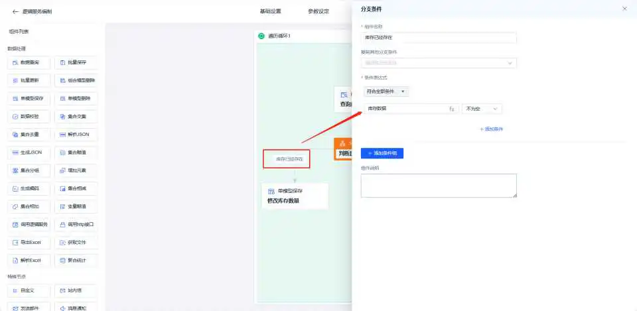Switch to the 基础设置 tab

[x=270, y=11]
